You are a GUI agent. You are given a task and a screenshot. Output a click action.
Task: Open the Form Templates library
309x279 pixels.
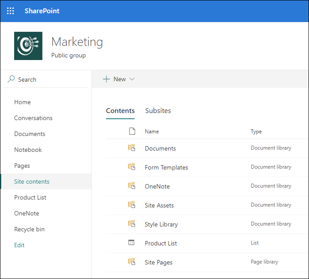(166, 167)
